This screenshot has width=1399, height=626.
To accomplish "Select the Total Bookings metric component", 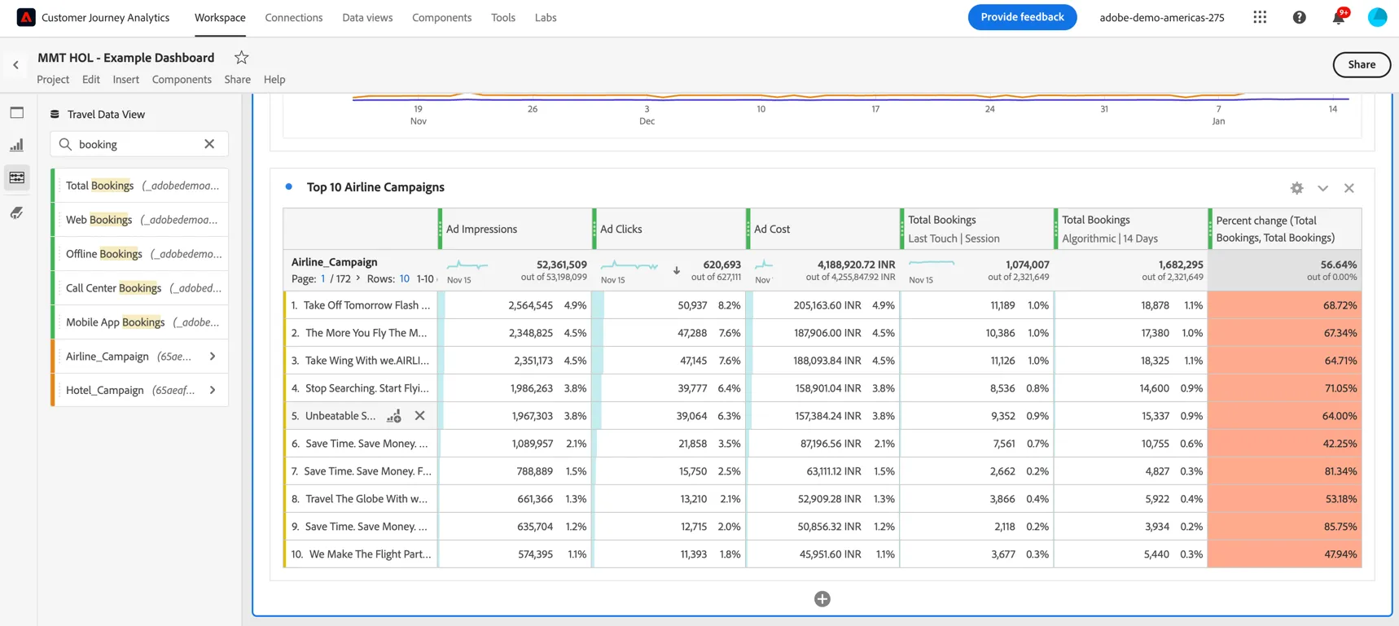I will (x=139, y=186).
